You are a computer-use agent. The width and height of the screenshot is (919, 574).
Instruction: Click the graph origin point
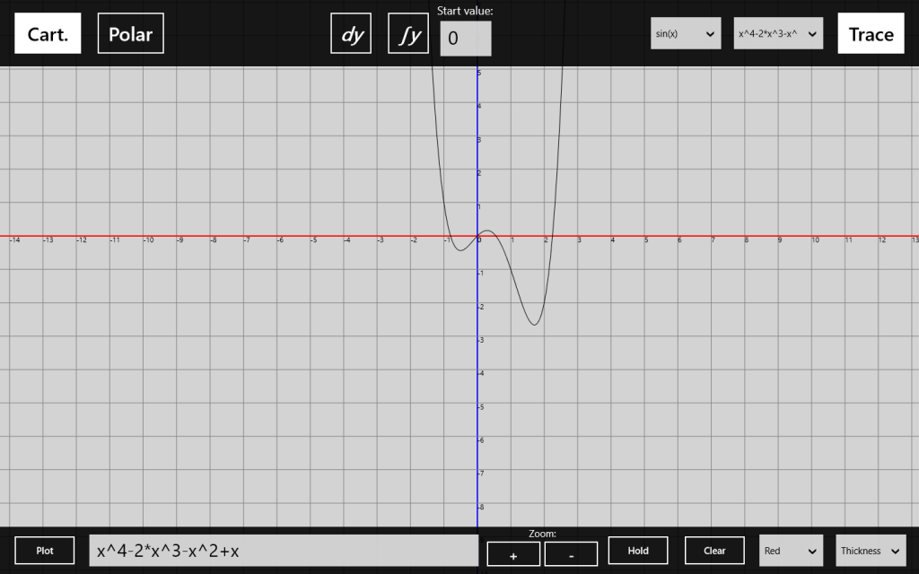click(477, 237)
